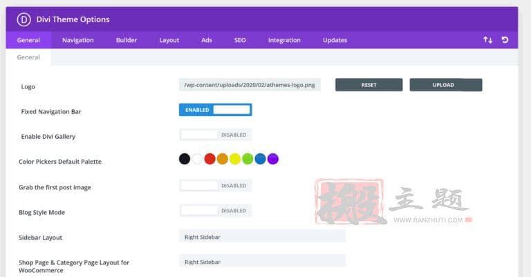Pick the orange palette color
Image resolution: width=531 pixels, height=277 pixels.
(x=223, y=159)
